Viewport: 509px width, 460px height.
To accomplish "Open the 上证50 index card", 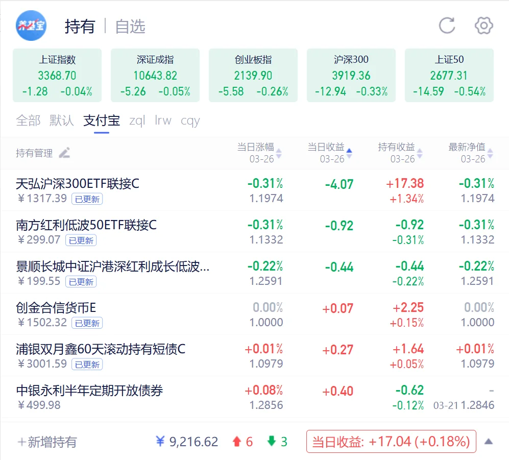I will pos(449,76).
